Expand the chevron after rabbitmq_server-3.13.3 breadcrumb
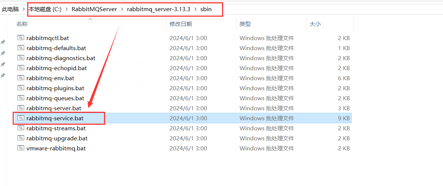Viewport: 443px width, 186px height. 195,9
